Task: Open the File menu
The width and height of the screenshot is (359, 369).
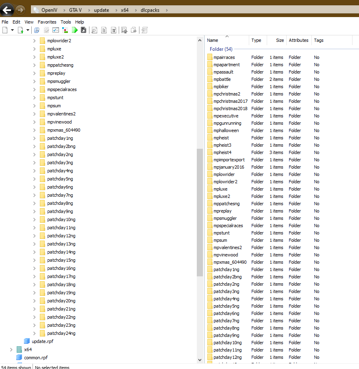Action: [x=5, y=22]
